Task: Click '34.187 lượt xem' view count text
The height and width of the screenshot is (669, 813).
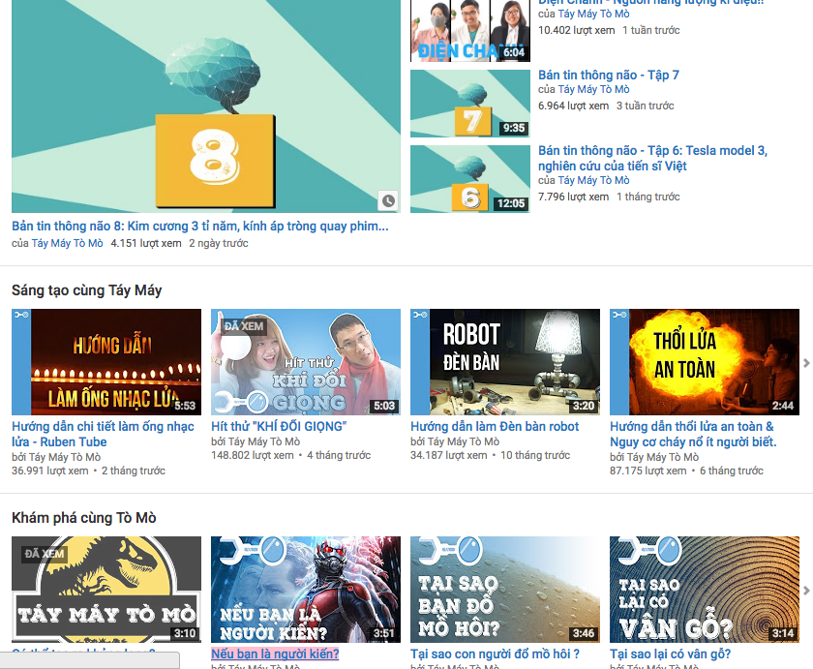Action: click(x=448, y=455)
